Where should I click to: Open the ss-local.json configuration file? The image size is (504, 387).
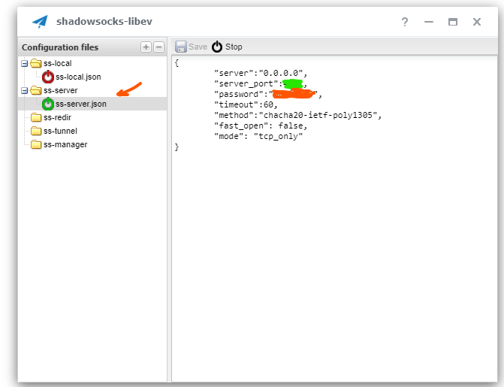click(x=77, y=77)
